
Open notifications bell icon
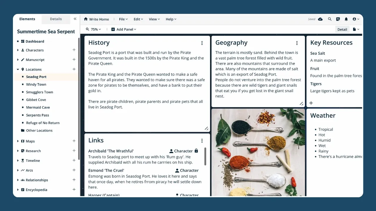[x=346, y=19]
